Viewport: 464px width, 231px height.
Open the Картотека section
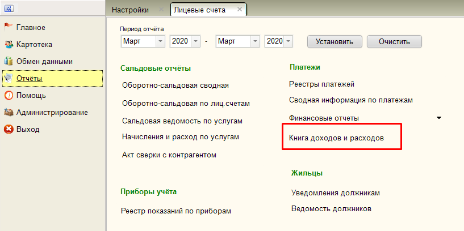click(x=34, y=45)
